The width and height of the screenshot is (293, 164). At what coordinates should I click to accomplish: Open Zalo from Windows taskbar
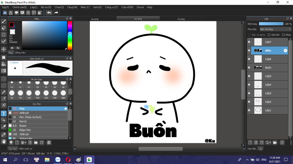(x=58, y=160)
